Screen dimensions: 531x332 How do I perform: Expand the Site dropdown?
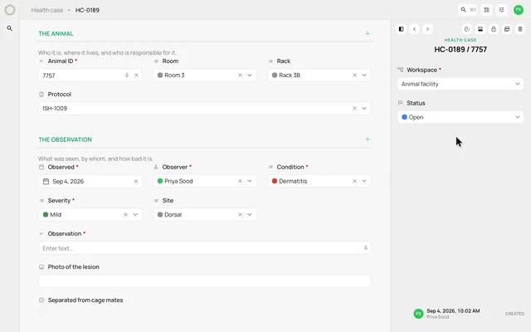(250, 214)
